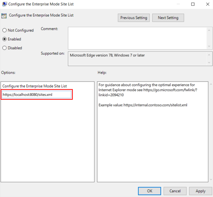Click the 'Microsoft Edge version 78, Windows 7 or later' text
213x197 pixels.
click(x=107, y=55)
